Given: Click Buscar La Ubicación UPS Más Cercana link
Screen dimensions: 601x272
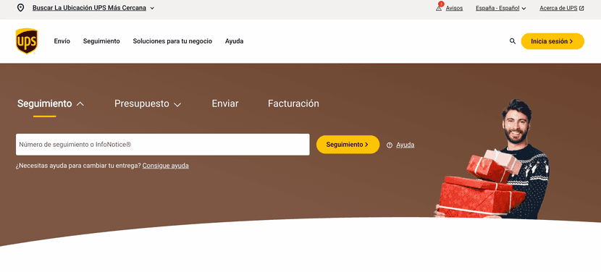Looking at the screenshot, I should pos(89,8).
